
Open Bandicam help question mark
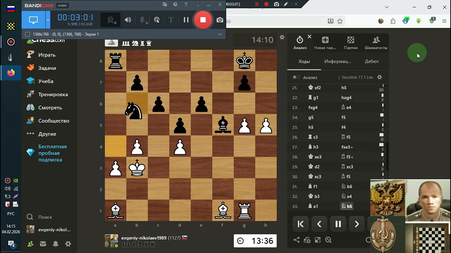186,5
